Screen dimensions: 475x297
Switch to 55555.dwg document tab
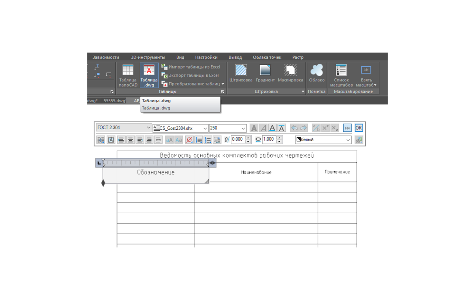click(x=114, y=101)
